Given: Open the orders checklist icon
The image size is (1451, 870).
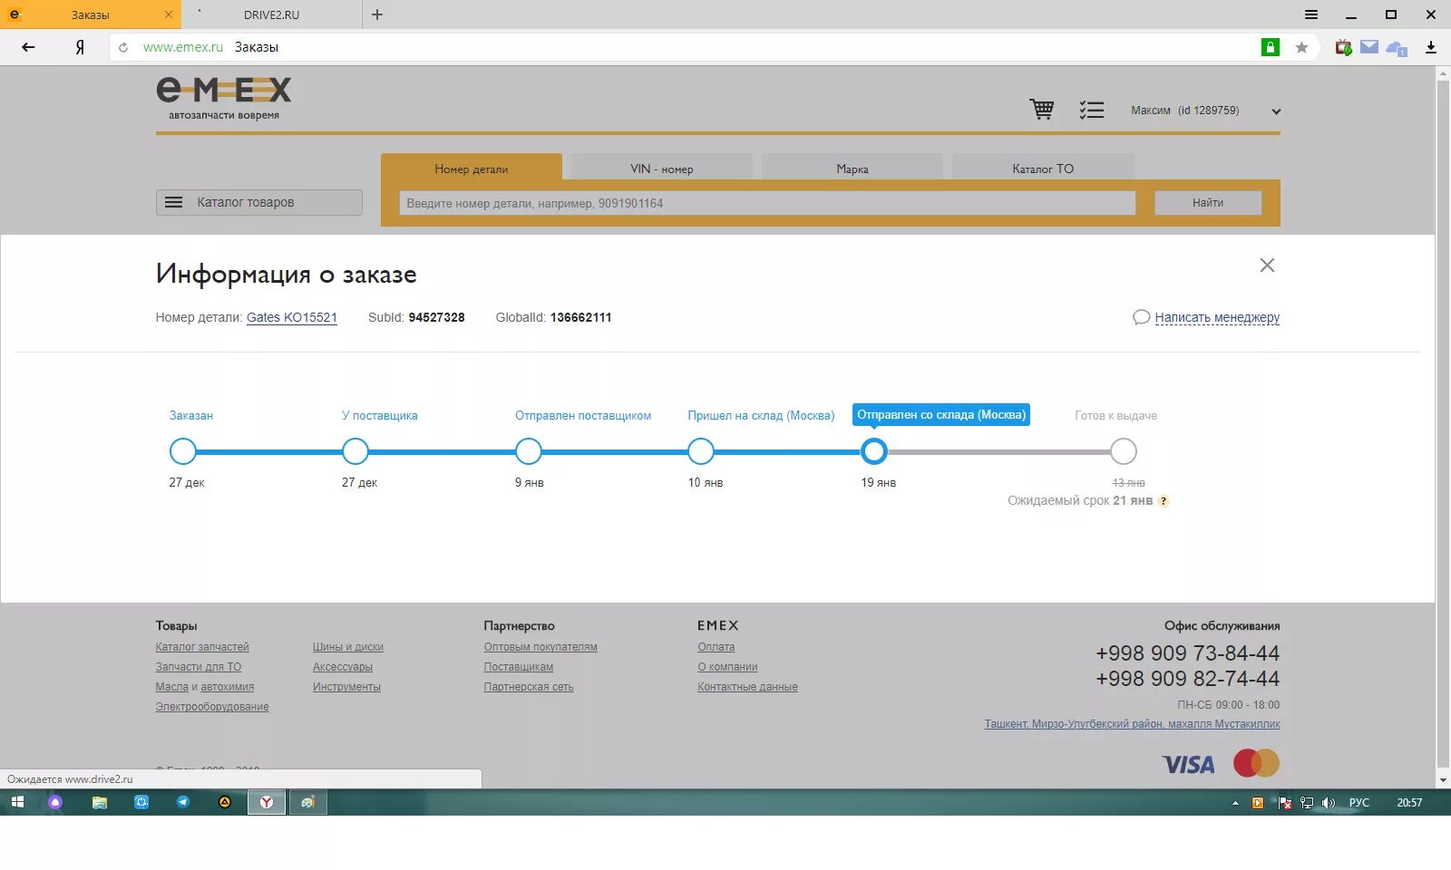Looking at the screenshot, I should click(1092, 111).
